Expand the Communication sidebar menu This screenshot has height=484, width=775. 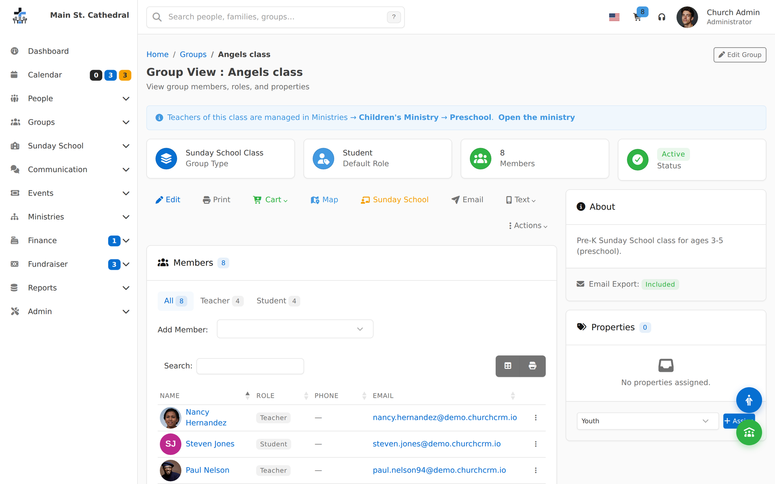pos(69,169)
